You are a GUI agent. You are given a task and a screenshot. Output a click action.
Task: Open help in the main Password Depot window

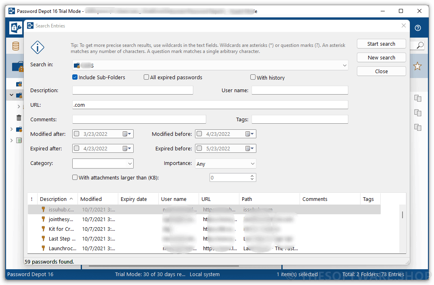[418, 28]
